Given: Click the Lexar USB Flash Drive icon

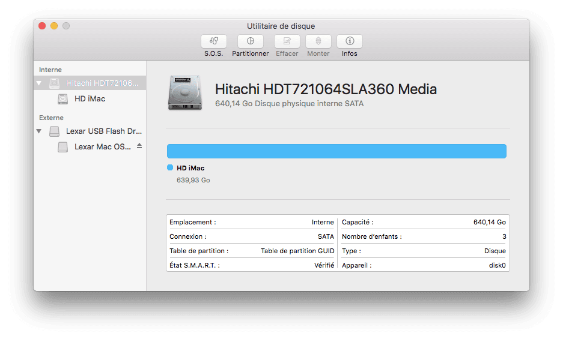Looking at the screenshot, I should click(54, 131).
